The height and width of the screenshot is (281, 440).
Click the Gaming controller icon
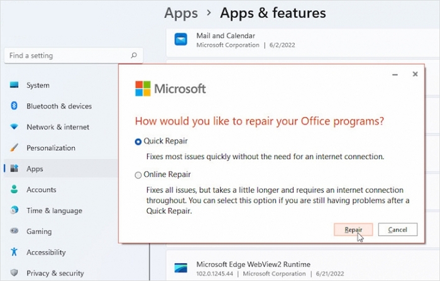click(14, 231)
